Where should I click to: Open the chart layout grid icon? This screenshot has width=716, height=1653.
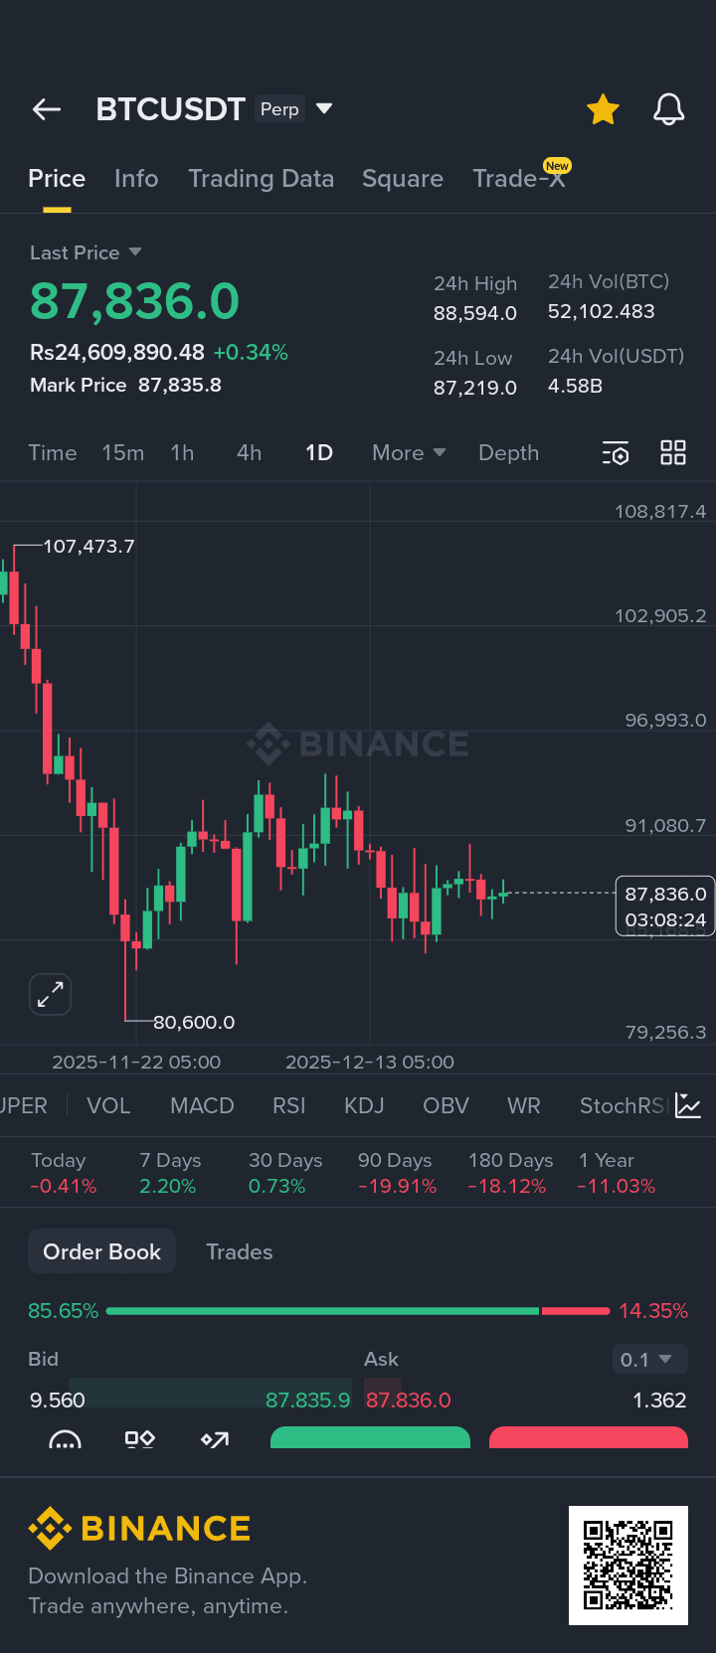[x=673, y=453]
